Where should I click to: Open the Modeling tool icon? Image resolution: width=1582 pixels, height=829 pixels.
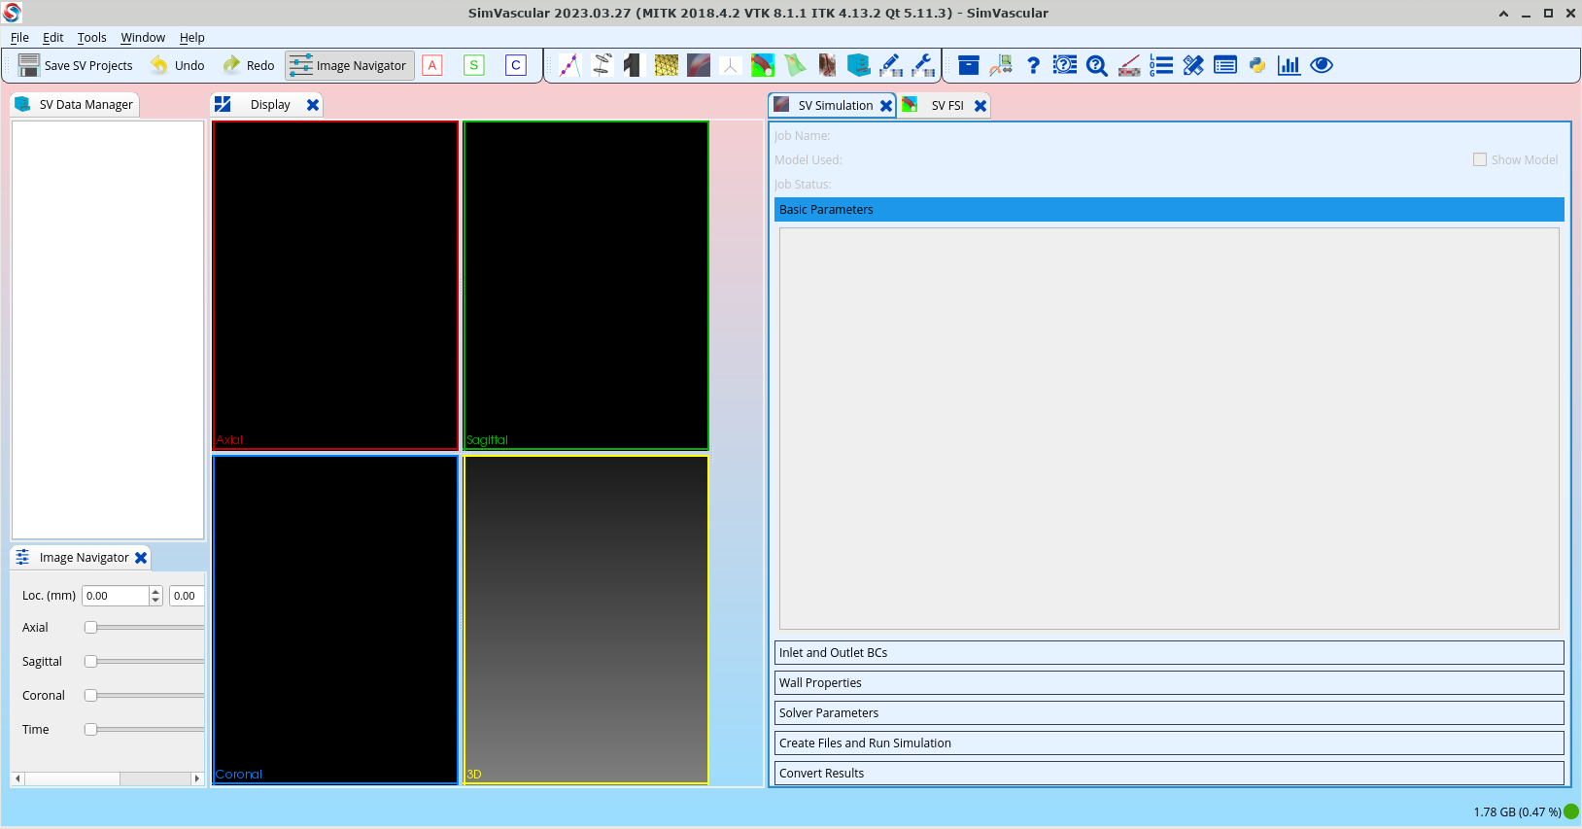(634, 65)
